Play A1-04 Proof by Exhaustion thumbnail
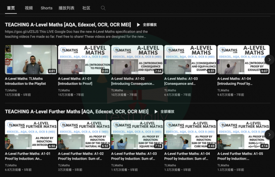The image size is (275, 177). pos(243,60)
